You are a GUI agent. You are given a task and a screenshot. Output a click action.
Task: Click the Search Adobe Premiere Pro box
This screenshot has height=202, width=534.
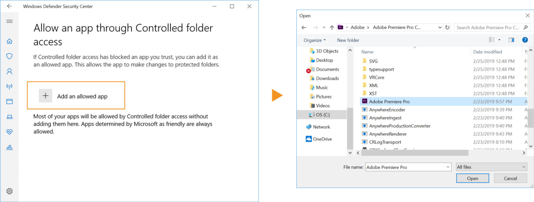pyautogui.click(x=488, y=28)
